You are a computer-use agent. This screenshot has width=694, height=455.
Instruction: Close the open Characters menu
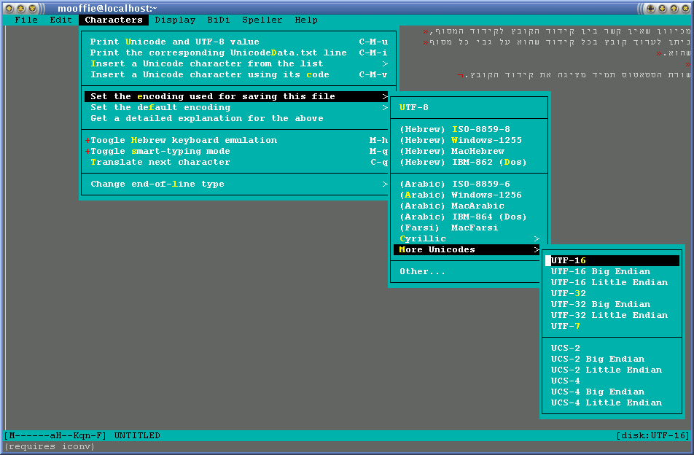tap(114, 20)
